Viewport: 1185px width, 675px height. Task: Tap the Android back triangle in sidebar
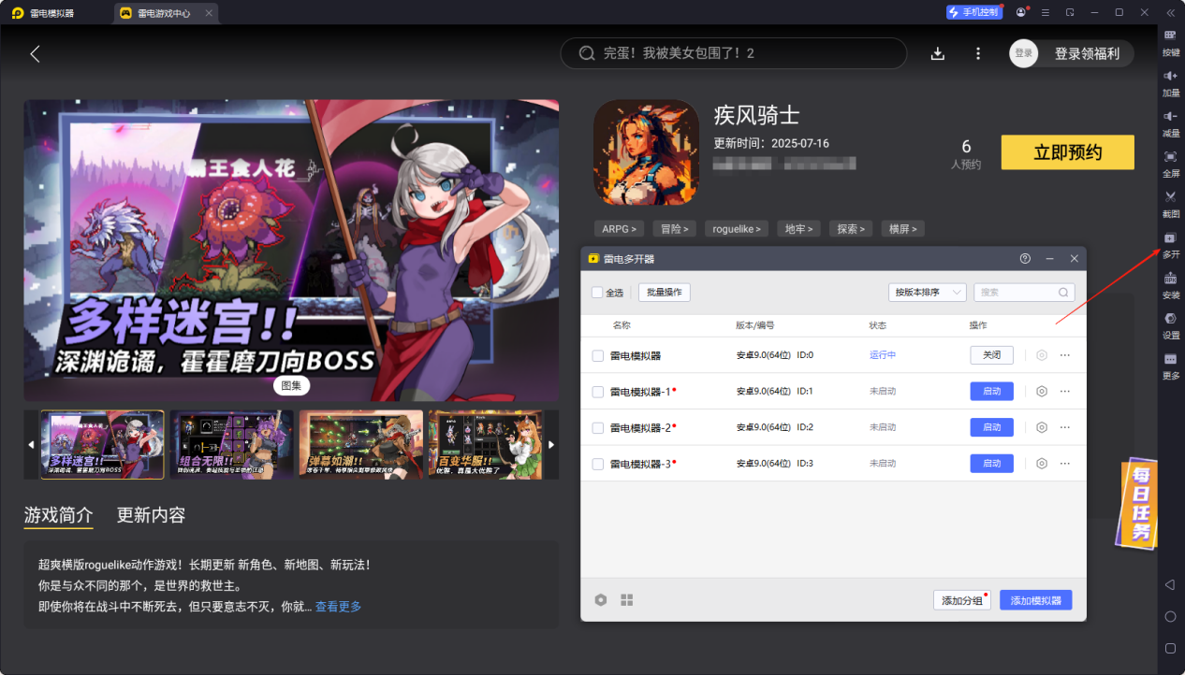click(x=1170, y=584)
